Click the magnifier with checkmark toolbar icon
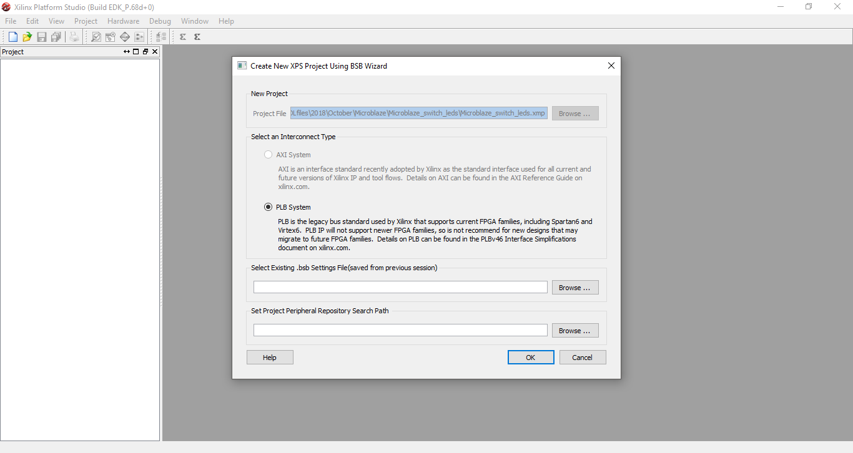 pyautogui.click(x=96, y=37)
